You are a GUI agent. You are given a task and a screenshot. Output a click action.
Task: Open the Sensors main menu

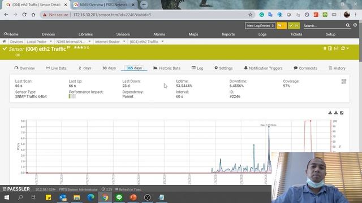pos(123,34)
